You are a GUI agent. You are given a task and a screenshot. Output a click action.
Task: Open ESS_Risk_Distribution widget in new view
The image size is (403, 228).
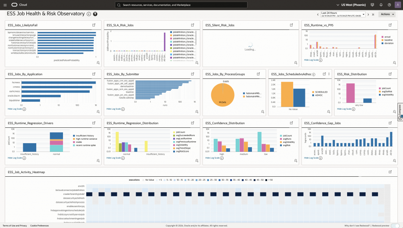[390, 74]
